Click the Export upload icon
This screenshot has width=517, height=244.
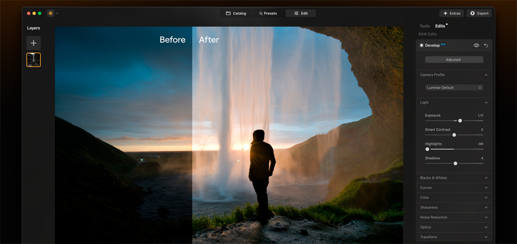point(473,13)
